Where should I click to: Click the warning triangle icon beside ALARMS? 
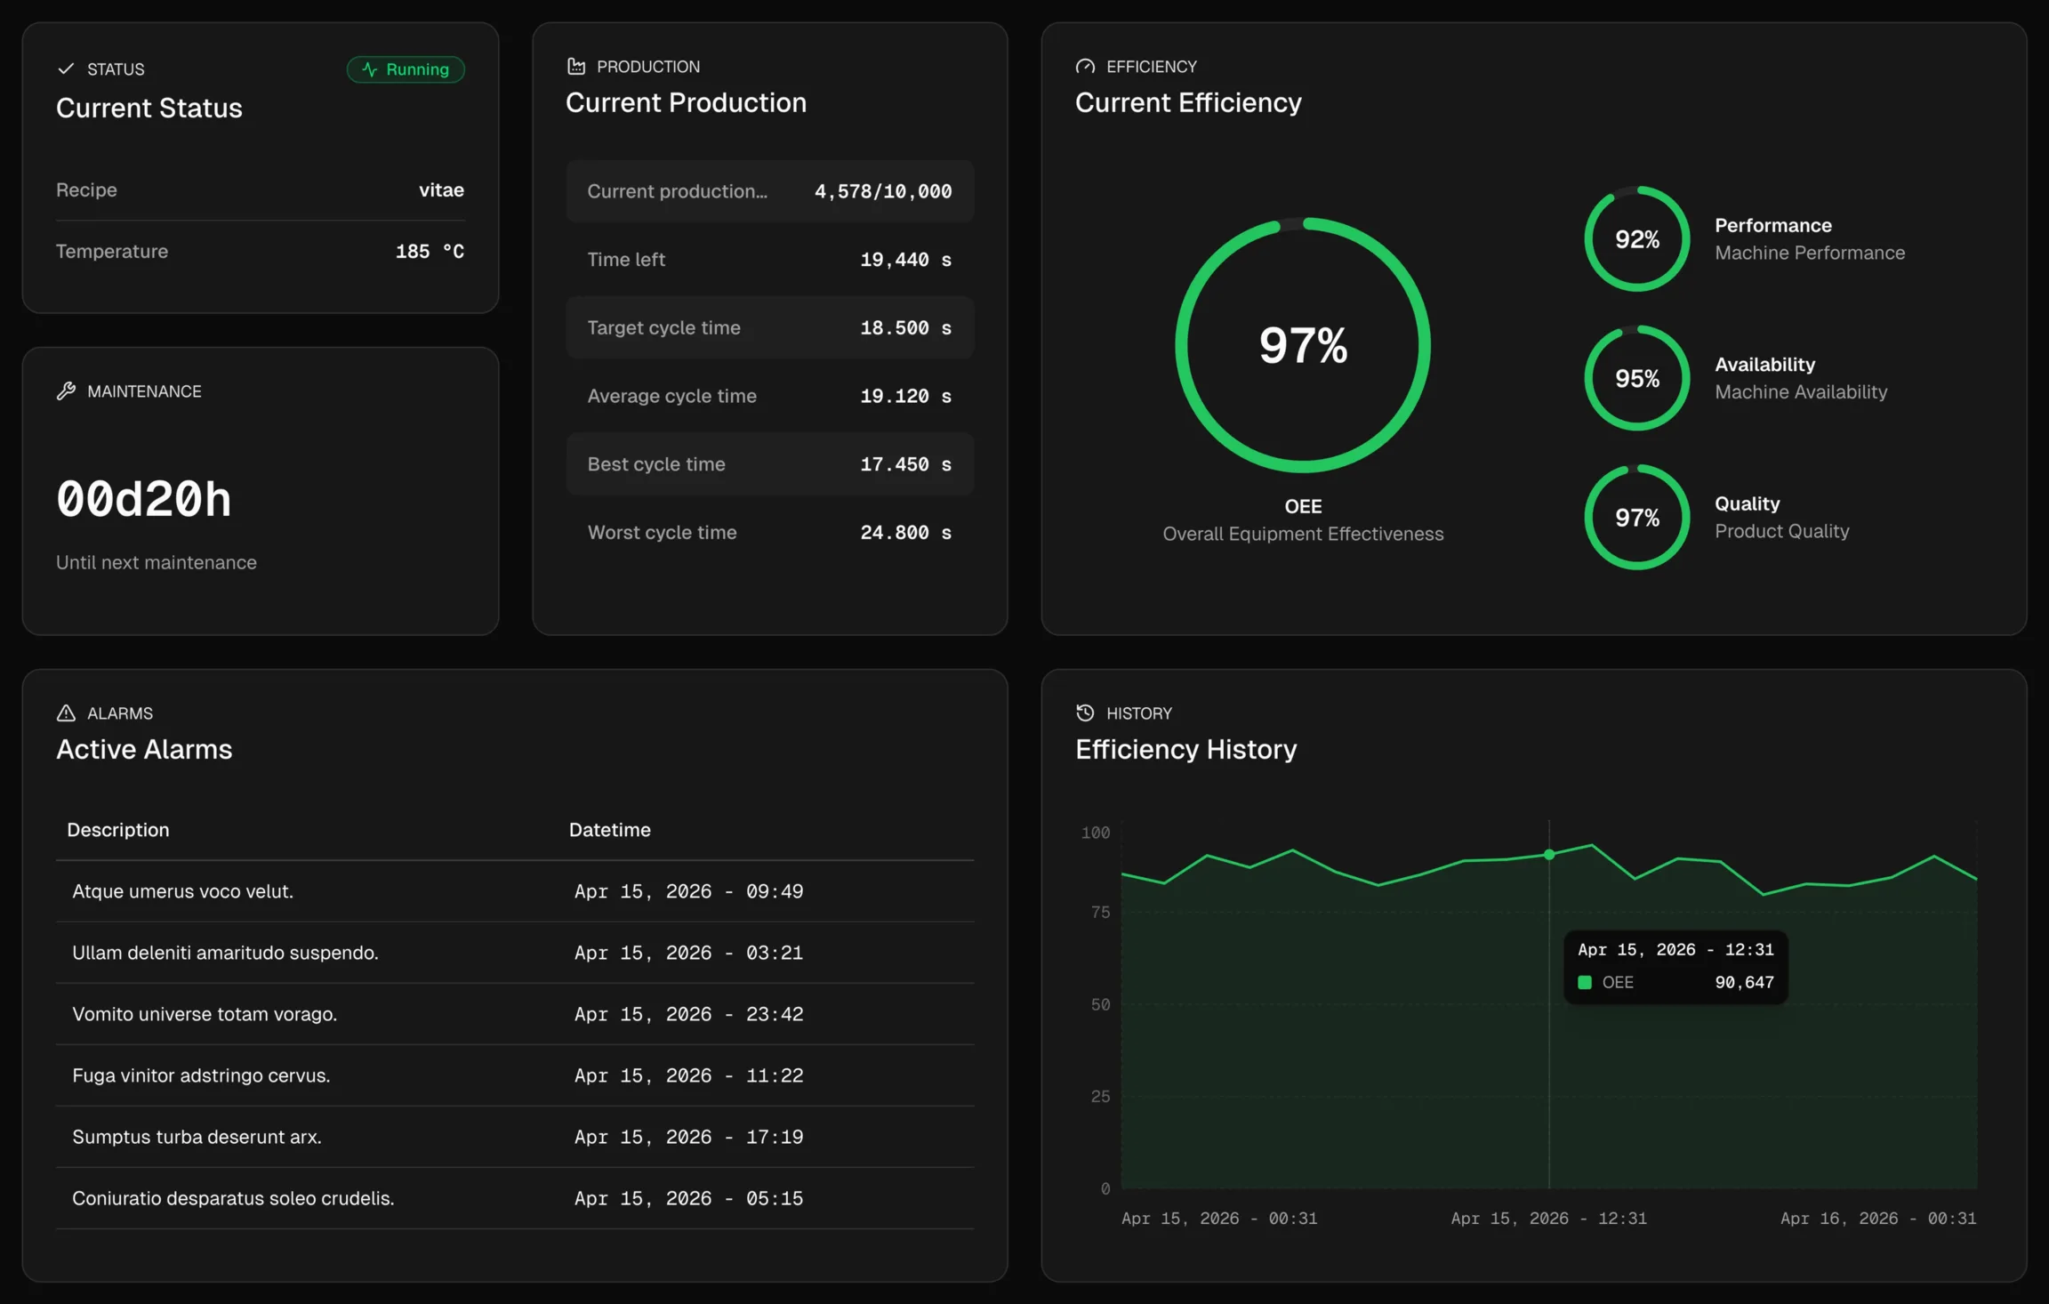pos(66,713)
